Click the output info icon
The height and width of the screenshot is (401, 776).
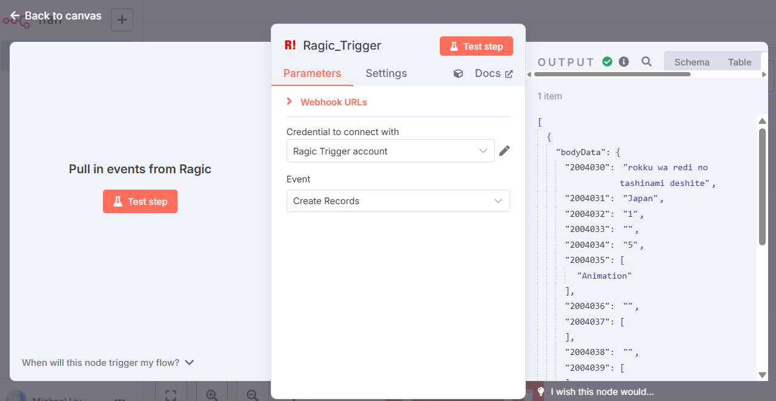coord(623,61)
